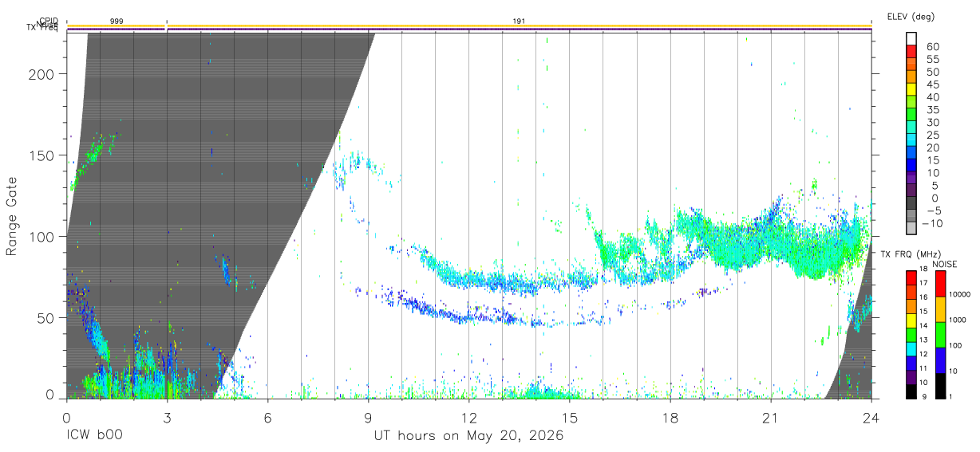Click the '3' hour tick label

click(166, 418)
